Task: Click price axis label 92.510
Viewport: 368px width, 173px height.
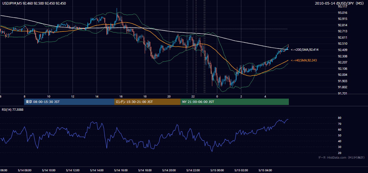Action: 342,44
